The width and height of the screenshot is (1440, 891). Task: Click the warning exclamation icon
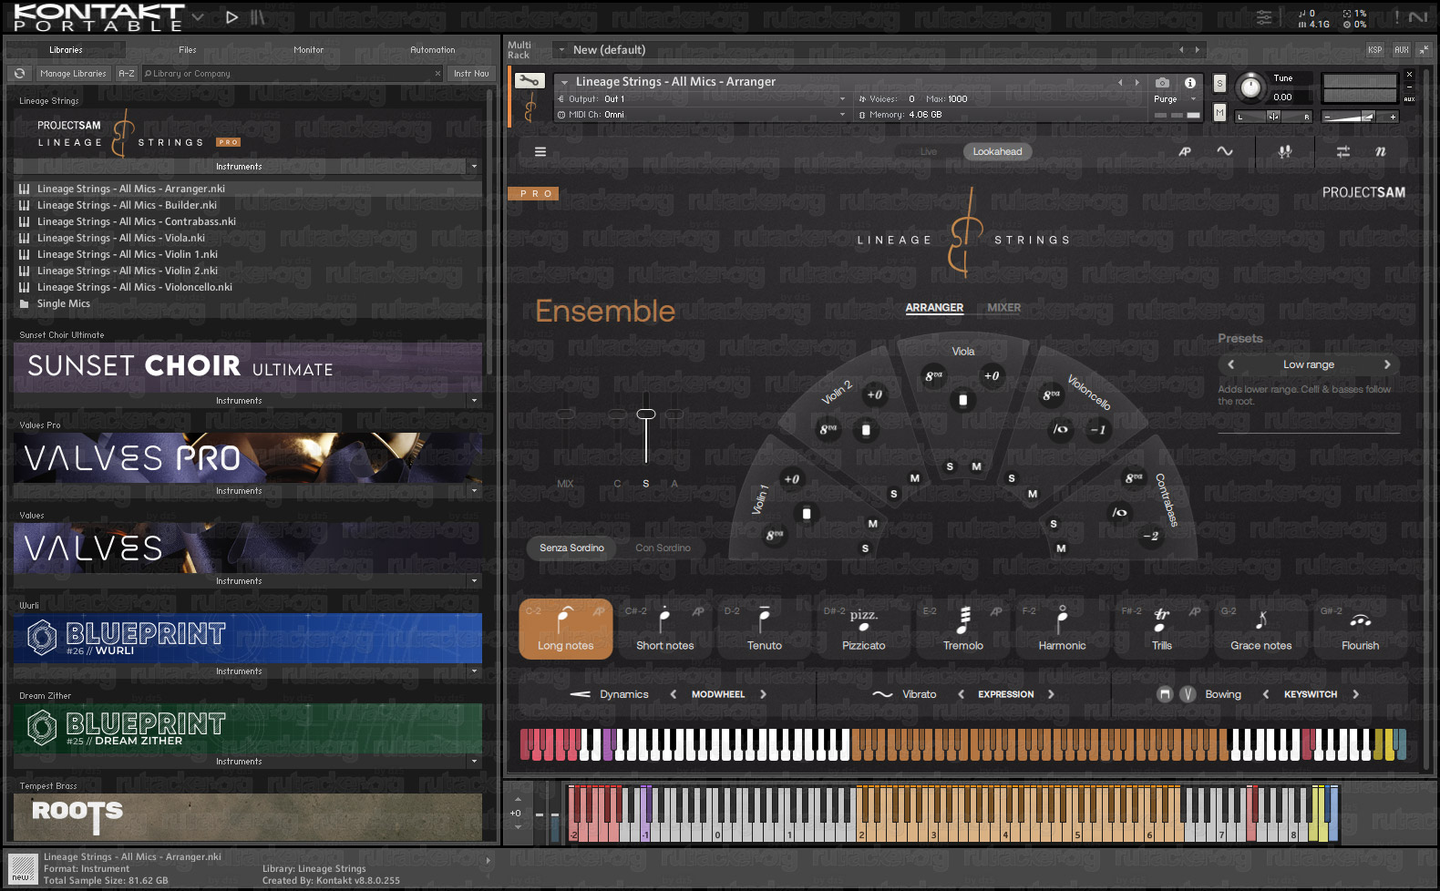point(1396,17)
